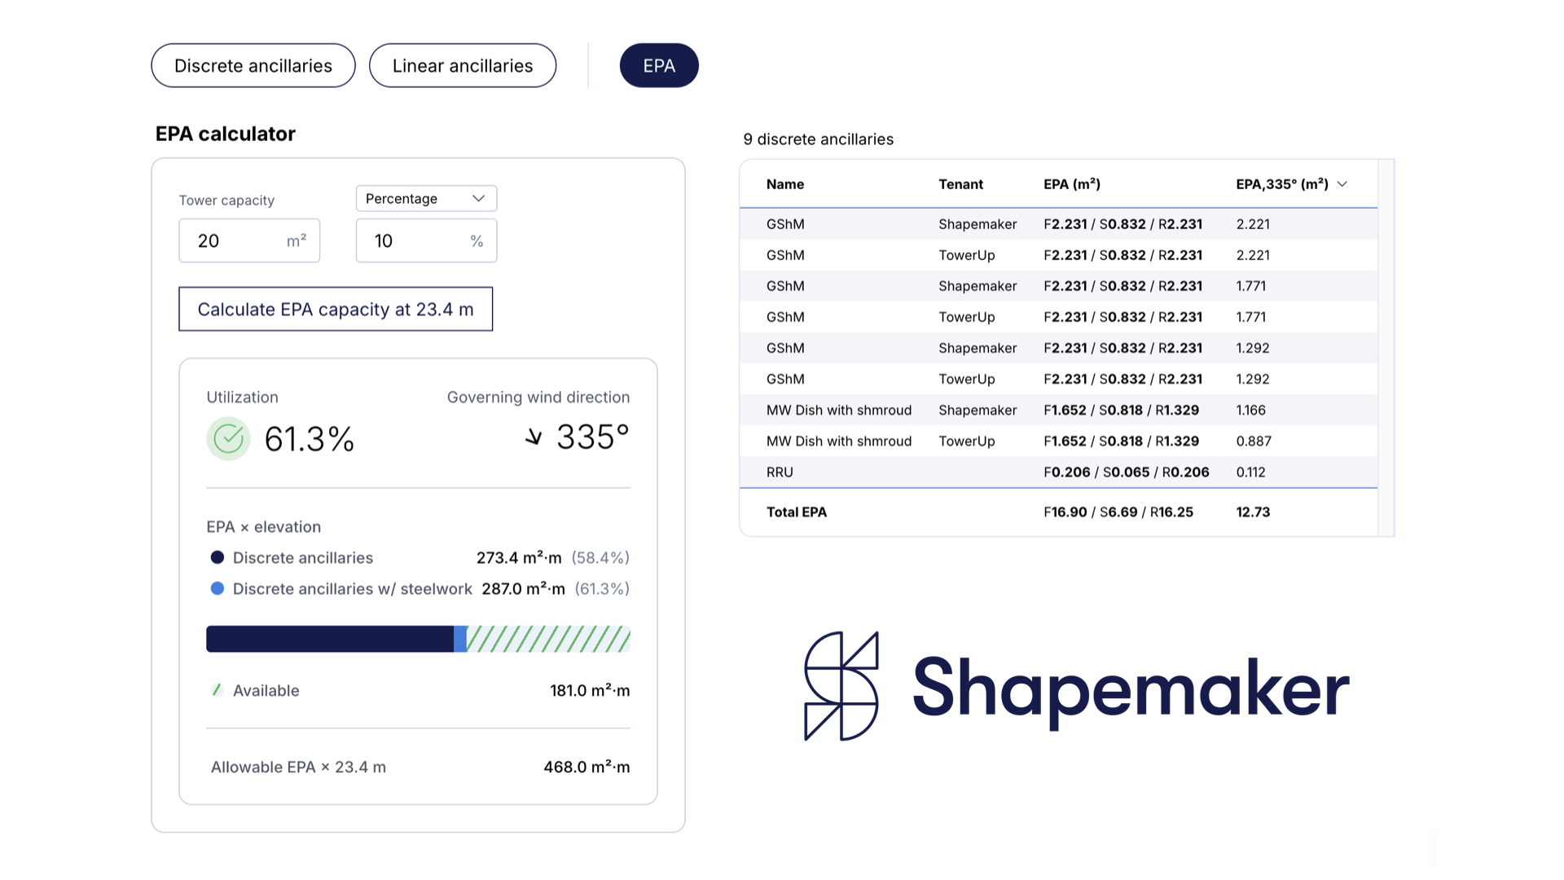
Task: Click the Tower capacity input field
Action: pyautogui.click(x=249, y=240)
